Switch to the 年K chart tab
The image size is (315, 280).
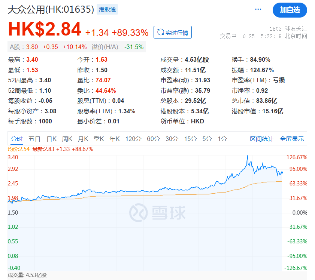click(x=114, y=139)
